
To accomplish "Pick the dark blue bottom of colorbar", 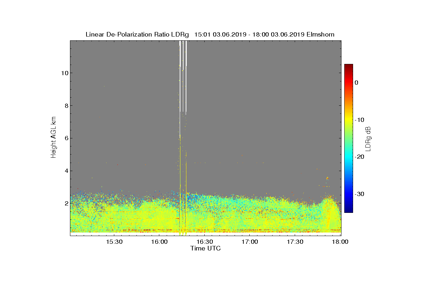I will 349,210.
